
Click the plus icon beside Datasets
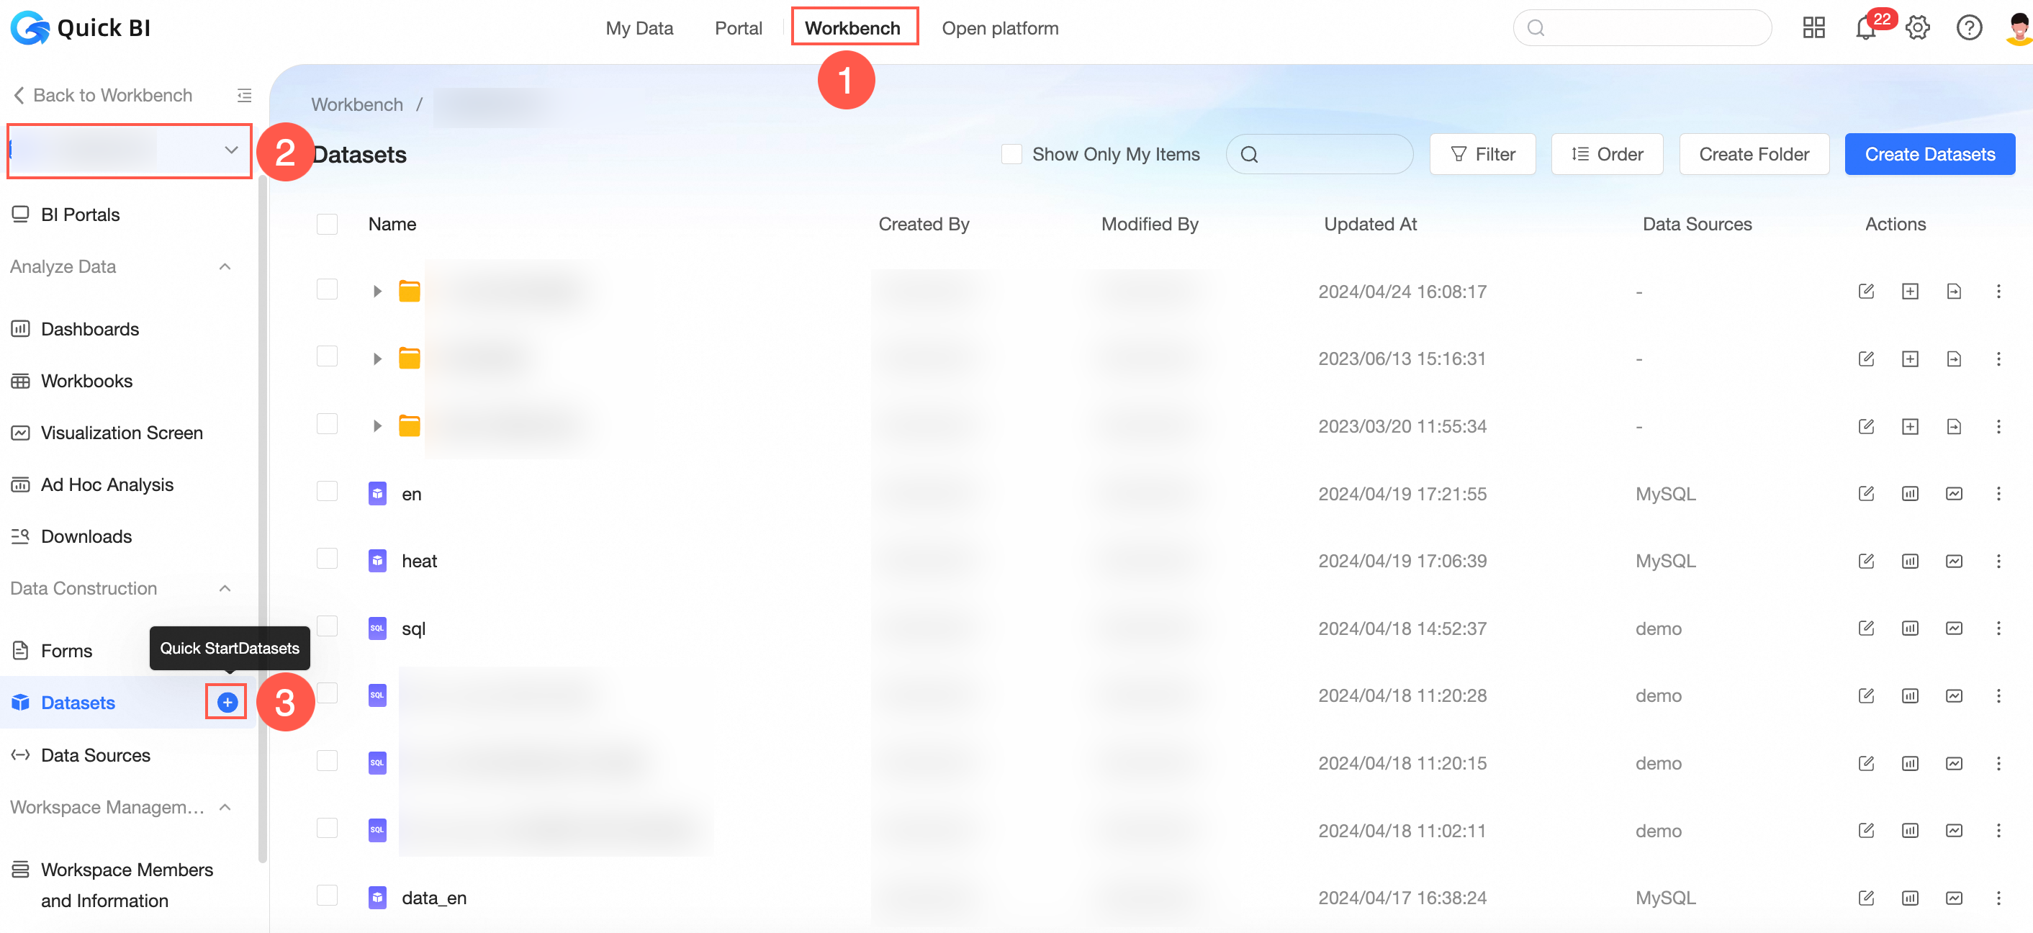pyautogui.click(x=227, y=702)
